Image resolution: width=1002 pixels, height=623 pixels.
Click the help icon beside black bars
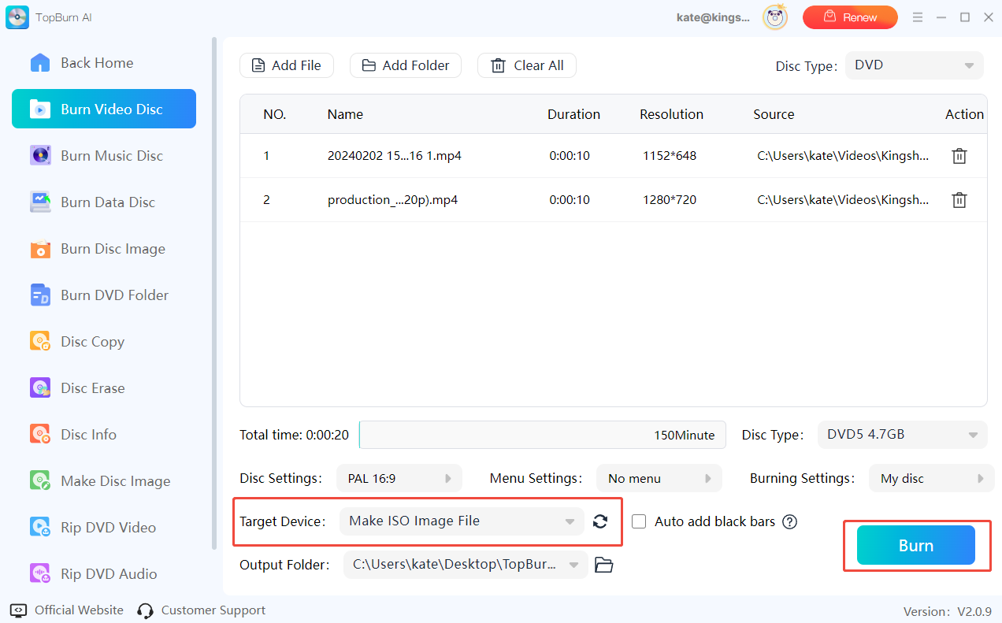pos(790,521)
